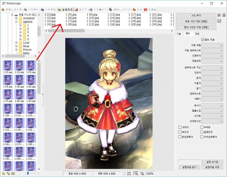Click the list view icon beside the save-all button
The height and width of the screenshot is (177, 227).
tap(219, 21)
